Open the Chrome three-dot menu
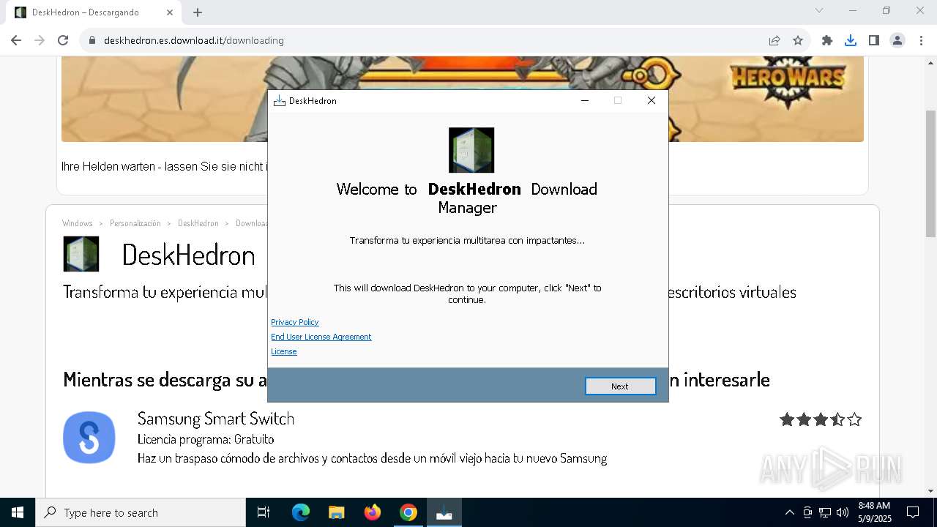 coord(921,40)
